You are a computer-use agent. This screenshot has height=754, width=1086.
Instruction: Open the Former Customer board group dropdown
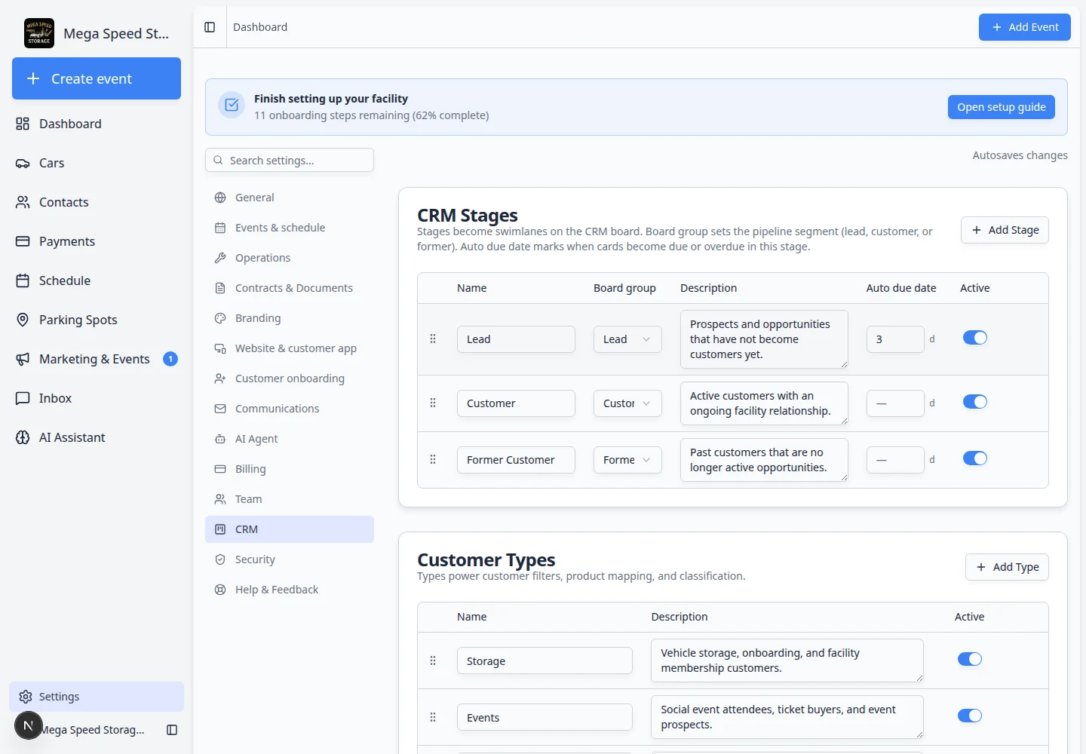click(x=627, y=460)
